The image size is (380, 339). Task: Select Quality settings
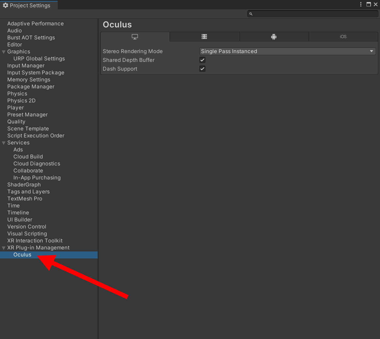point(16,122)
